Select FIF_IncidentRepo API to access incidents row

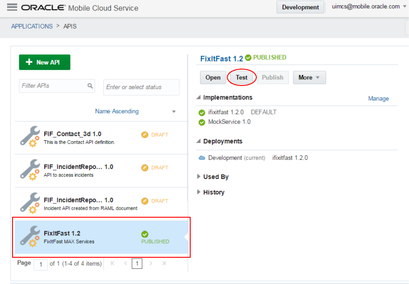click(101, 170)
